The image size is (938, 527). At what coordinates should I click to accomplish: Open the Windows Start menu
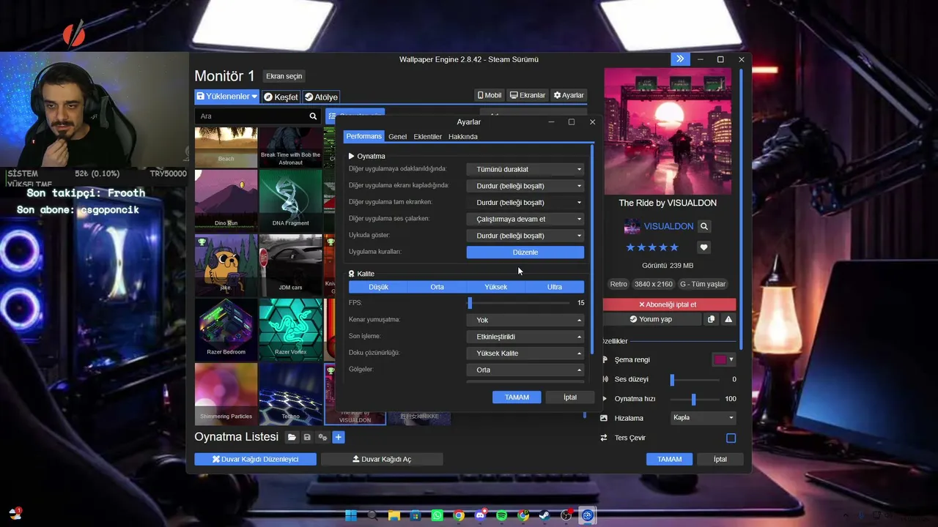pos(351,515)
